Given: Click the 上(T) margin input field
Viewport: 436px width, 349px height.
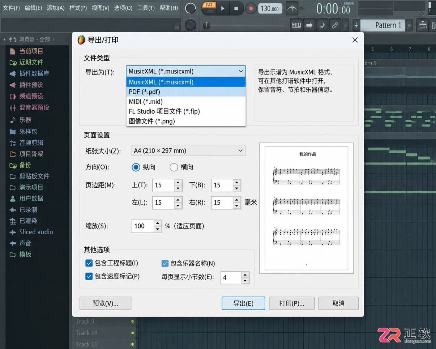Looking at the screenshot, I should (163, 185).
